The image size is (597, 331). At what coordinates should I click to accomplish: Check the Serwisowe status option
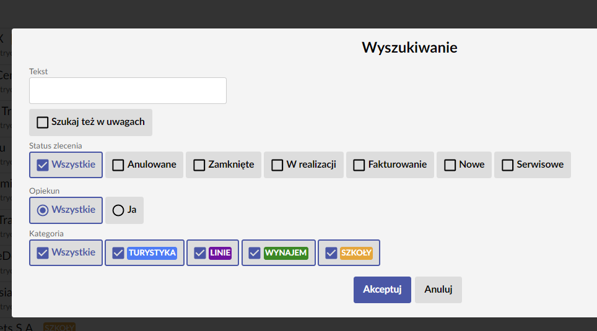(532, 165)
